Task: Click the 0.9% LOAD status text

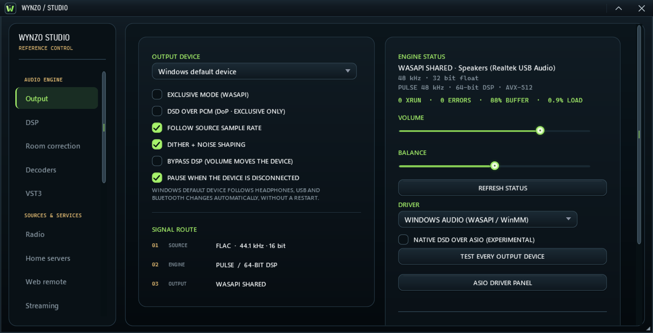Action: (565, 100)
